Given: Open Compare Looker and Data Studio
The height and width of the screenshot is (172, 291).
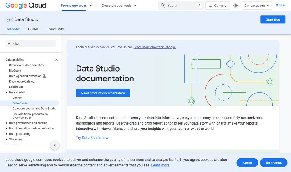Looking at the screenshot, I should pyautogui.click(x=34, y=109).
